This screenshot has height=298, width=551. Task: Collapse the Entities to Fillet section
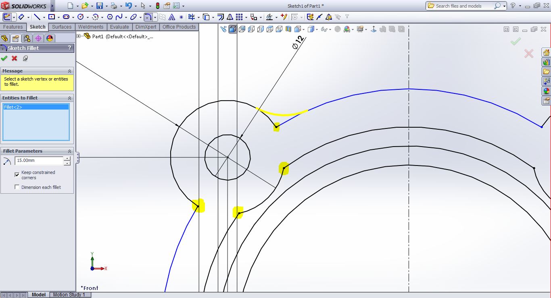click(69, 98)
